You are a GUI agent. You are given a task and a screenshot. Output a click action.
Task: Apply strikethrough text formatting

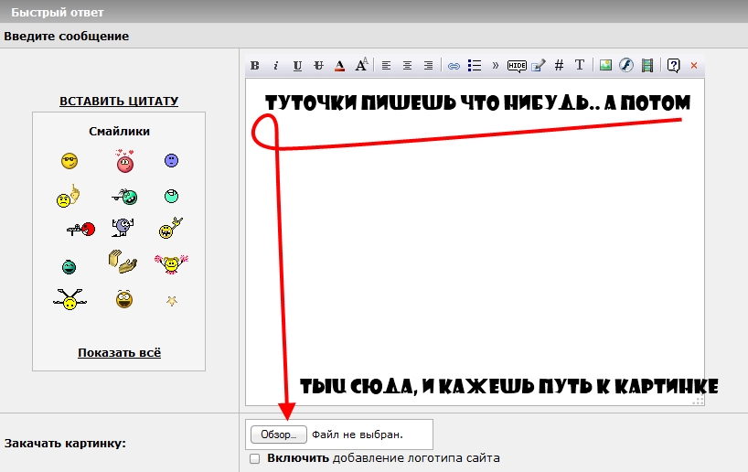pos(318,65)
